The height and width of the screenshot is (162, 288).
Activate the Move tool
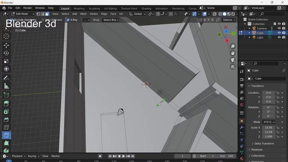[6, 45]
